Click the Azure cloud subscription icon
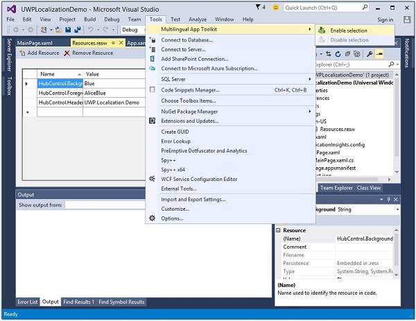 tap(152, 68)
